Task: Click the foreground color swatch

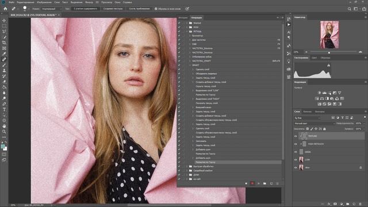Action: [3, 147]
